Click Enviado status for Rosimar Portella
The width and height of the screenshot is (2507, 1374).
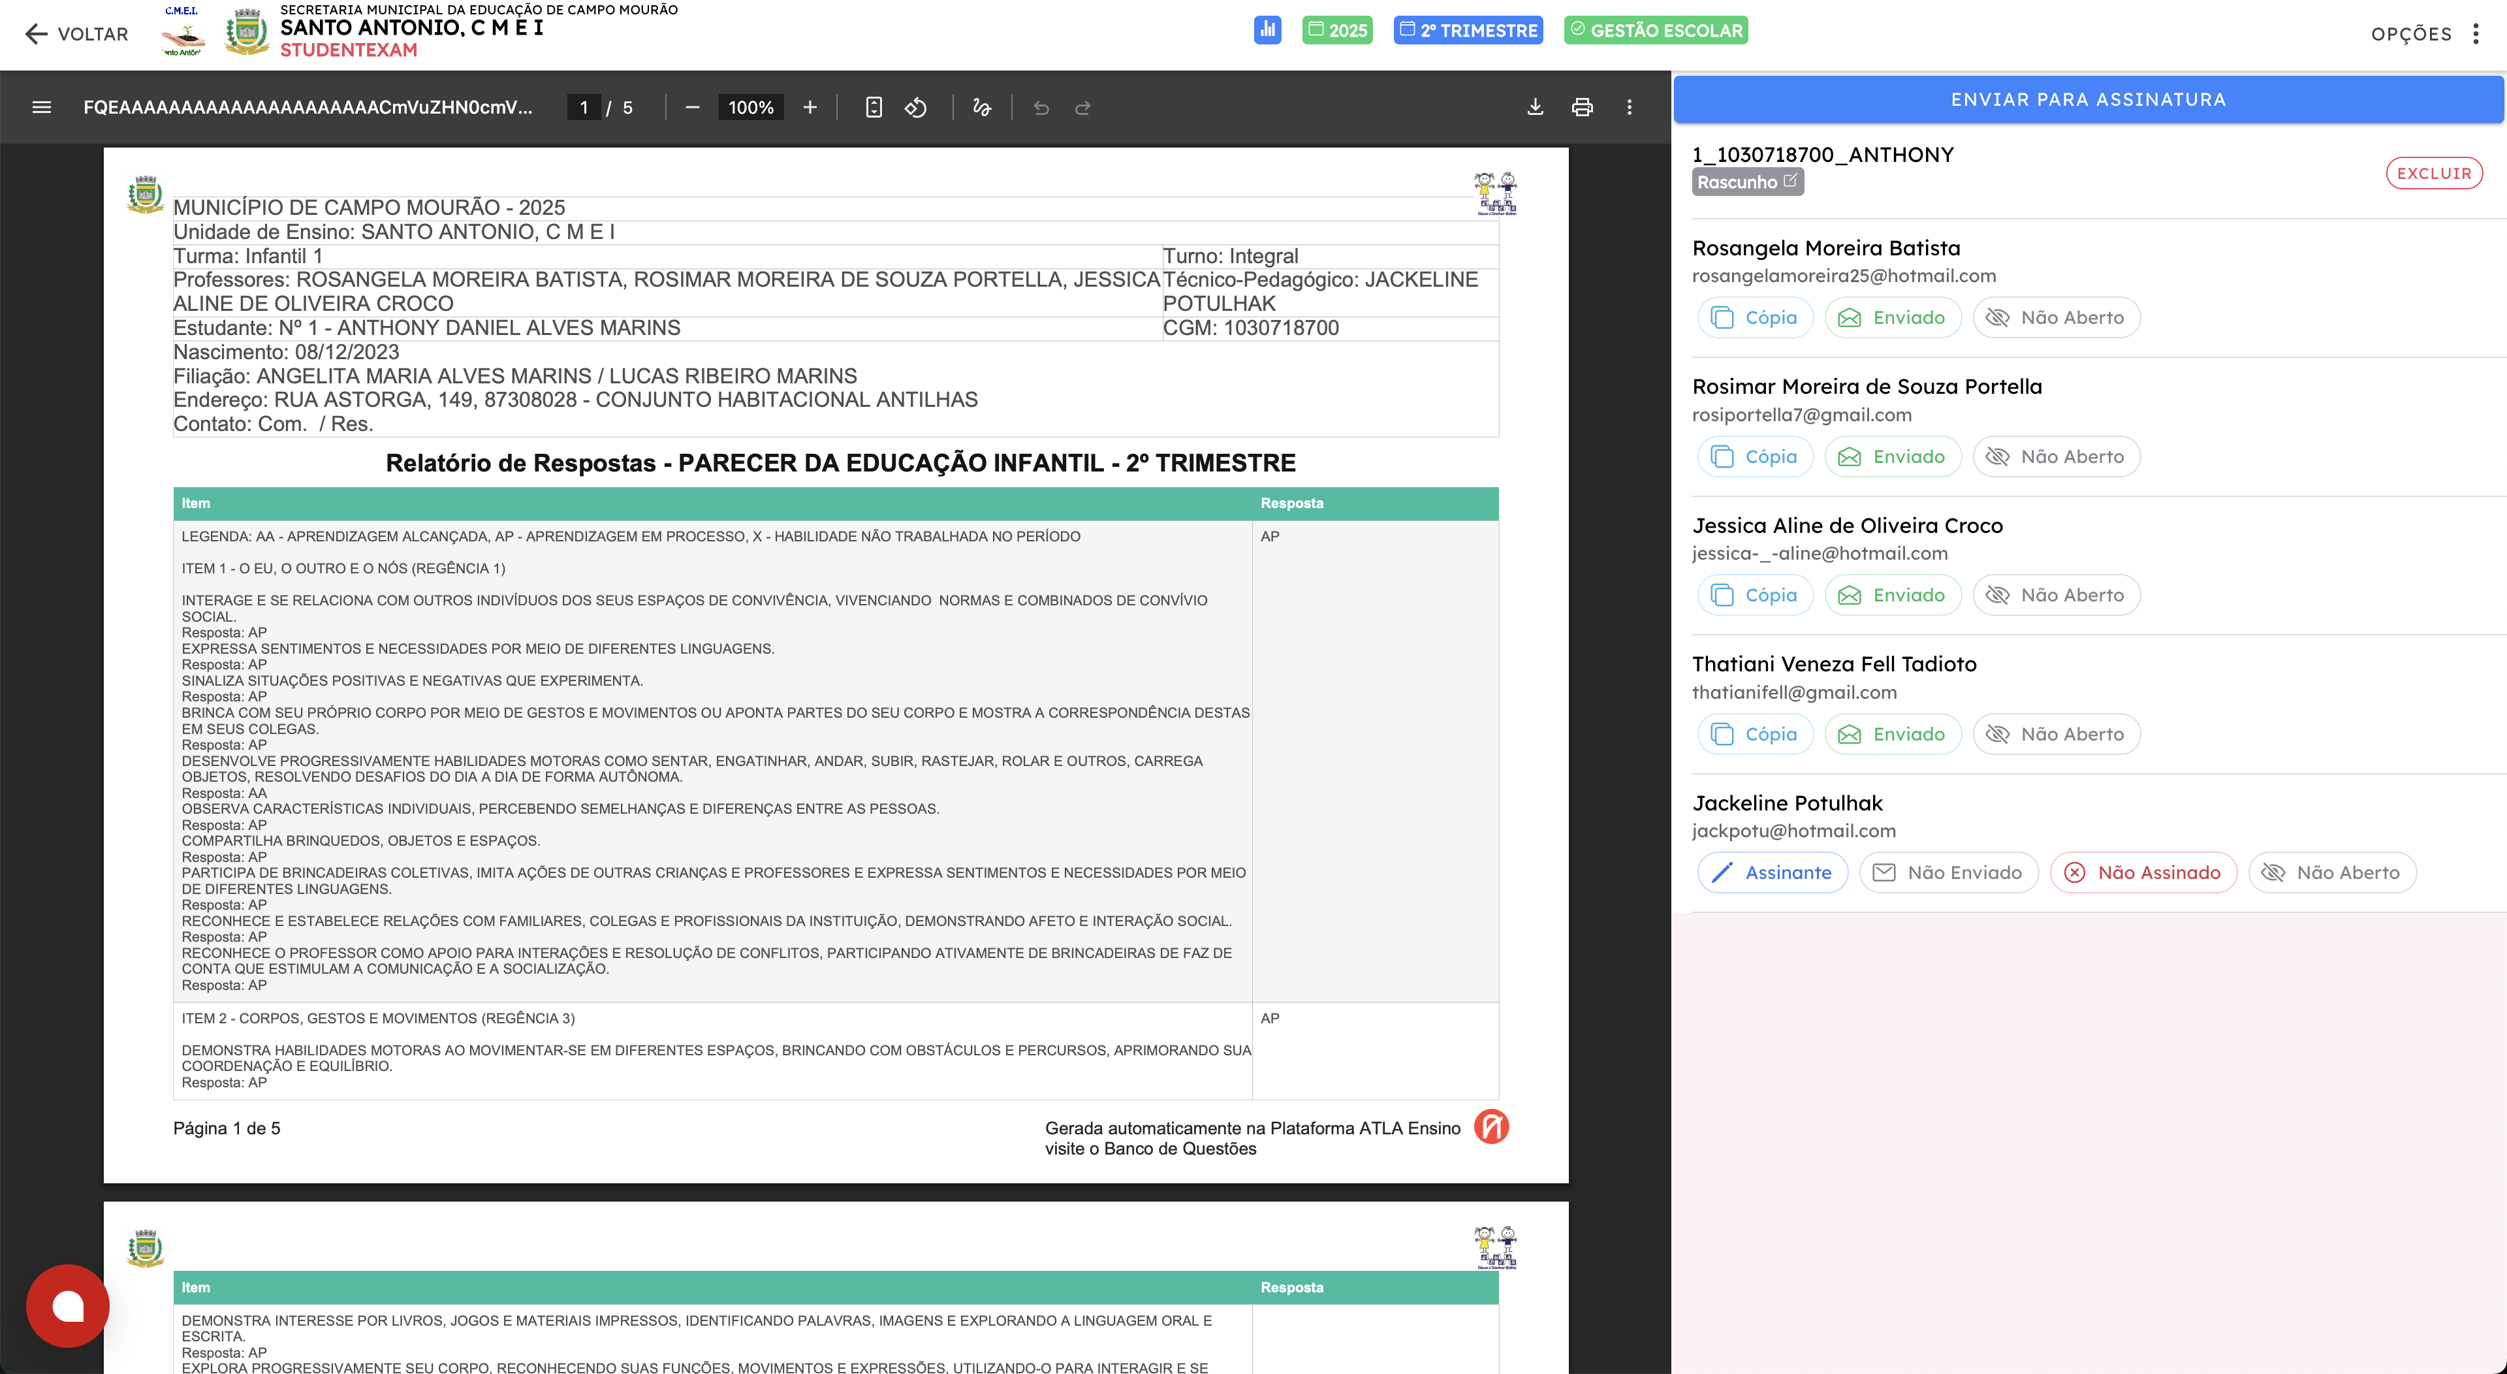1893,456
